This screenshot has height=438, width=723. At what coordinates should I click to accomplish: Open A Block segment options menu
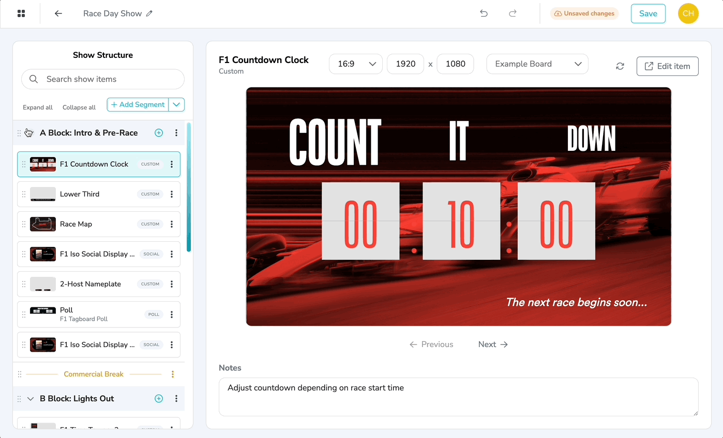click(x=176, y=133)
